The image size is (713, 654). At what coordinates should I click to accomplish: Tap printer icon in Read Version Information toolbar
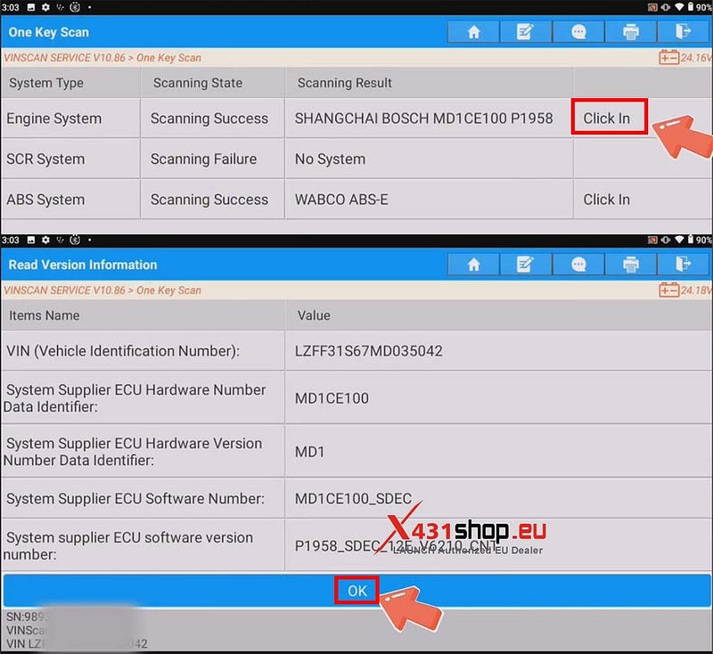pos(630,264)
